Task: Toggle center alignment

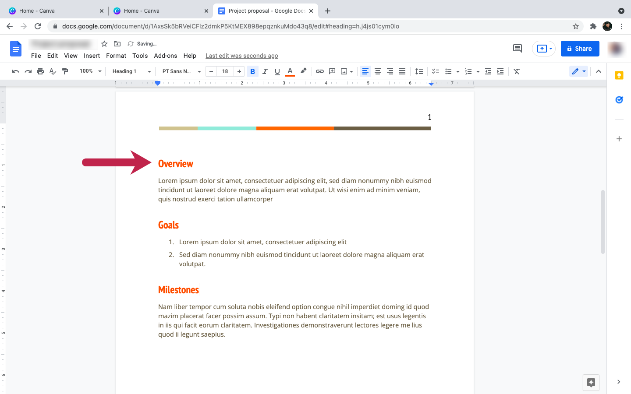Action: click(x=378, y=71)
